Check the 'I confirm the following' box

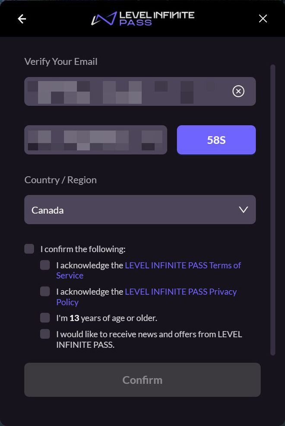click(x=29, y=249)
